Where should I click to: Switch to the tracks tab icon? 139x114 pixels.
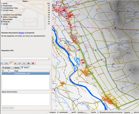click(x=20, y=63)
